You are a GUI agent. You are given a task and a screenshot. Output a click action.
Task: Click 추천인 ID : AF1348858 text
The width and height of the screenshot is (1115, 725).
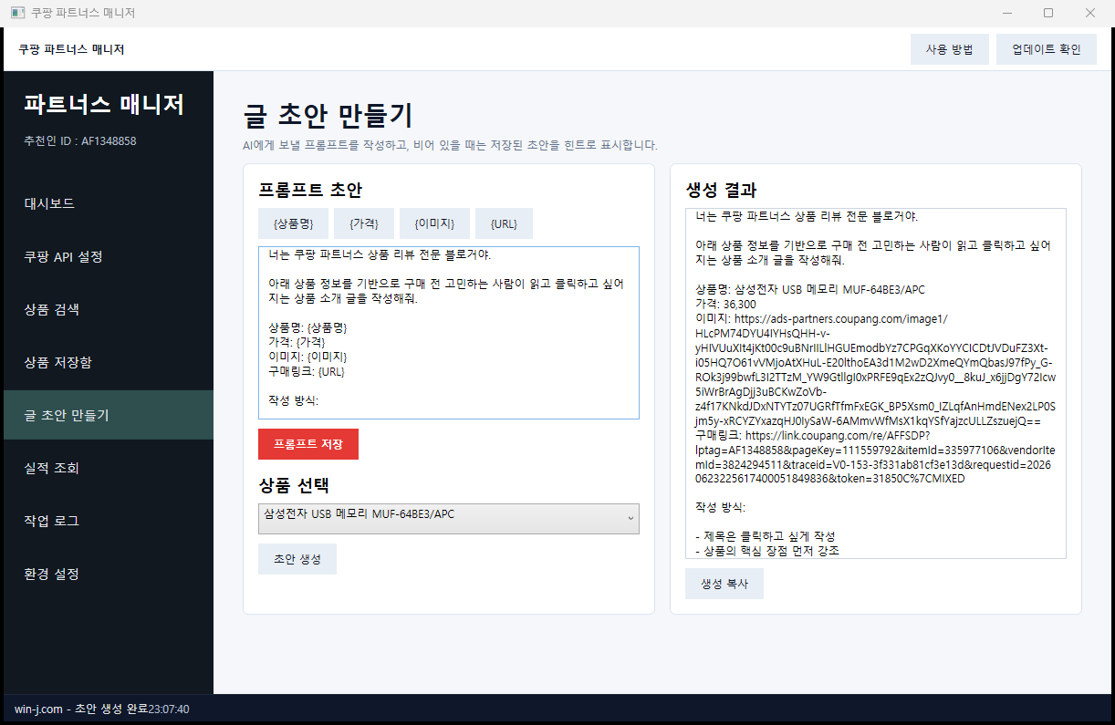(x=80, y=141)
